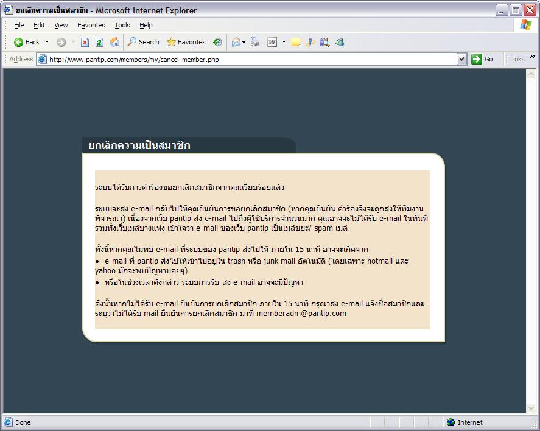
Task: Click the Windows flag logo throbber
Action: tap(526, 25)
